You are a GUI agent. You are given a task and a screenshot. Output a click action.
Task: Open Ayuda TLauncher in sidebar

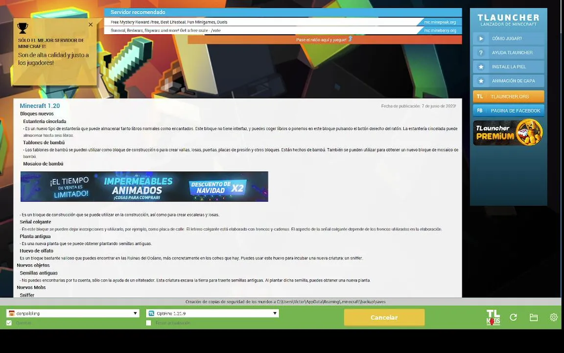coord(508,52)
